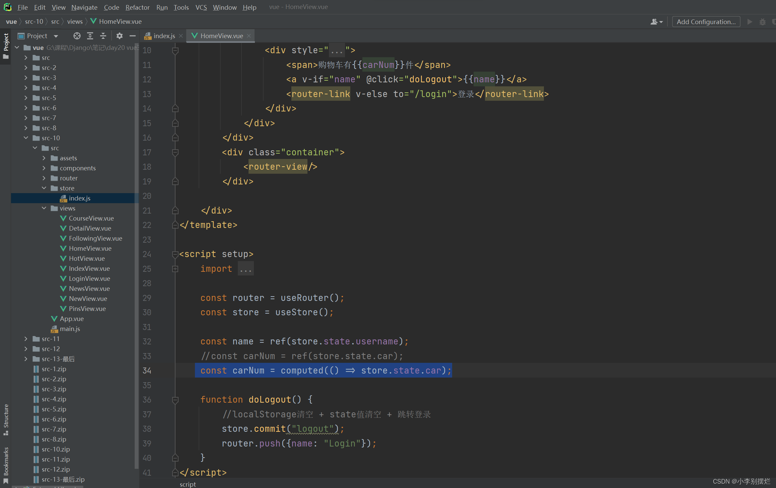This screenshot has height=488, width=776.
Task: Click src-10 breadcrumb in navigation bar
Action: coord(34,21)
